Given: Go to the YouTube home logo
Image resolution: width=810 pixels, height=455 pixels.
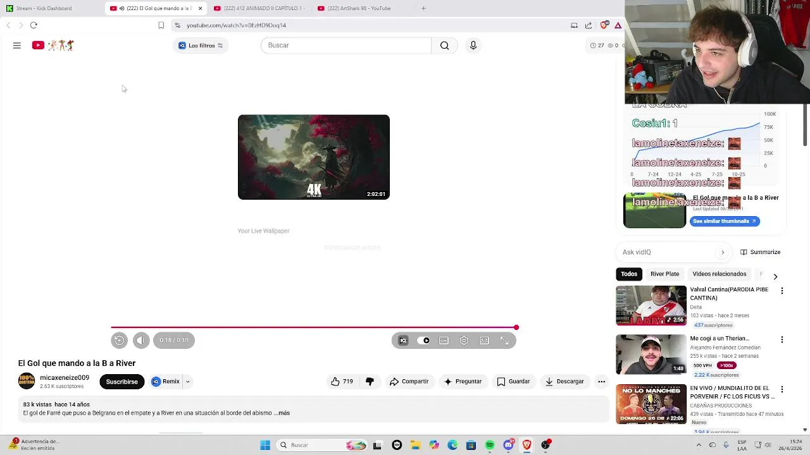Looking at the screenshot, I should pyautogui.click(x=53, y=45).
